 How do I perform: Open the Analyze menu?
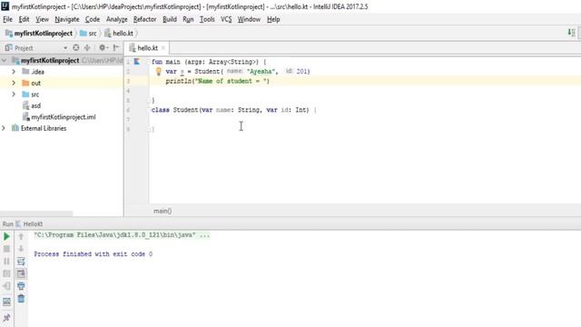coord(117,19)
